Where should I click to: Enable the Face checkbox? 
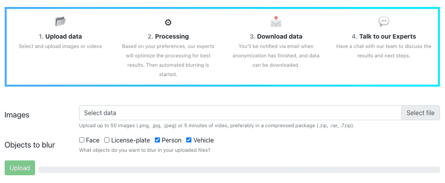pos(82,140)
